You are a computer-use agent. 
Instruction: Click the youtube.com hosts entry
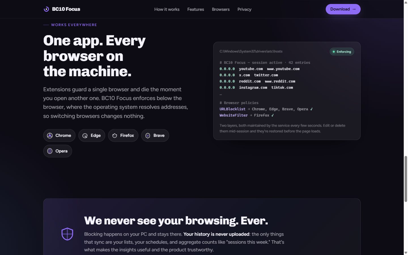[x=251, y=69]
